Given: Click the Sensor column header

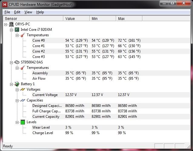Looking at the screenshot, I should 33,18.
